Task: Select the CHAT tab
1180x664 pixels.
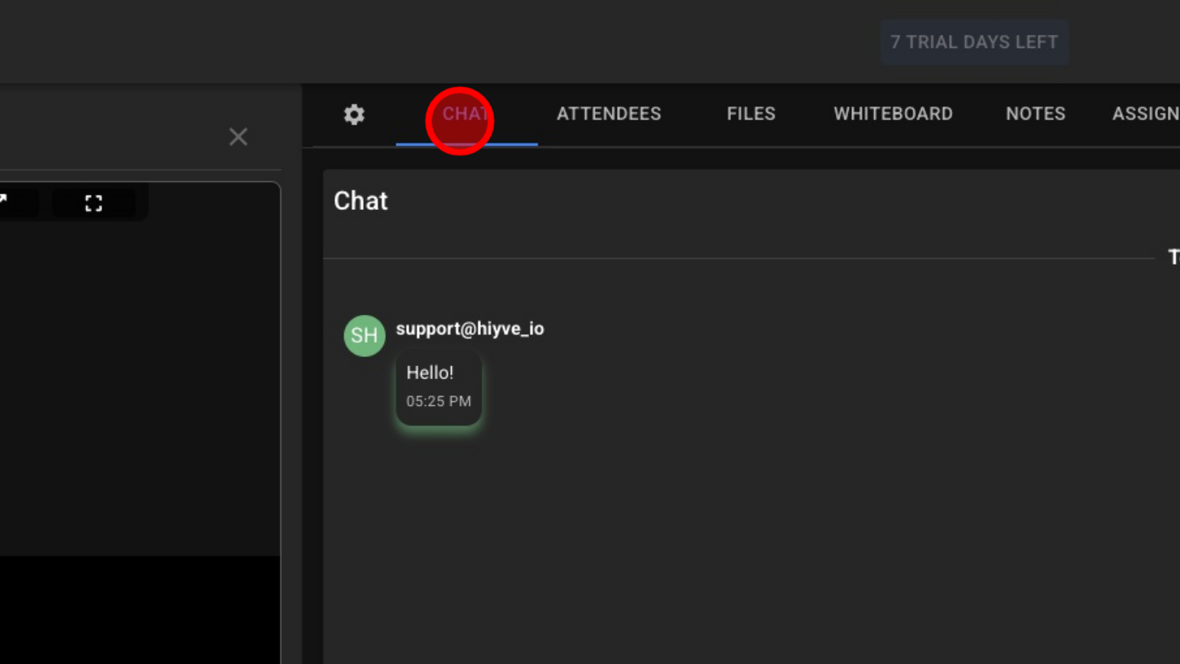Action: pyautogui.click(x=465, y=115)
